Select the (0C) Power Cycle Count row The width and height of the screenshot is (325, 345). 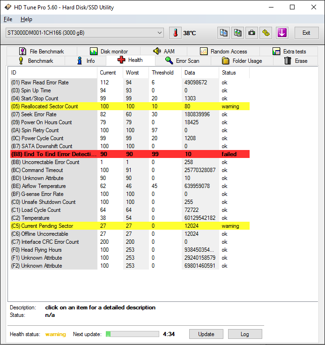point(130,138)
